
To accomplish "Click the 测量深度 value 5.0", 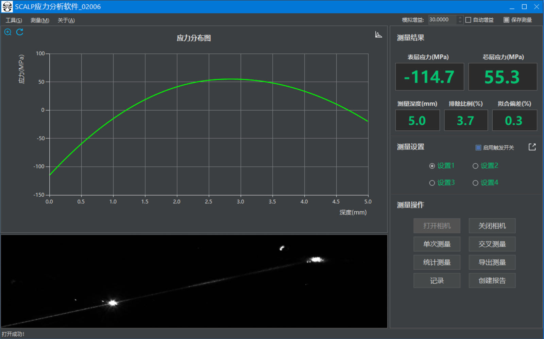I will pyautogui.click(x=418, y=120).
